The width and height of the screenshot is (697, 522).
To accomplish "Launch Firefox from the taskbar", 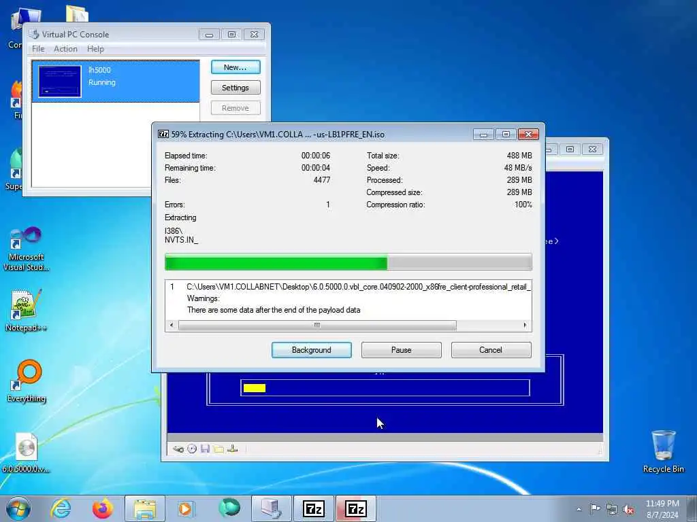I will click(102, 508).
